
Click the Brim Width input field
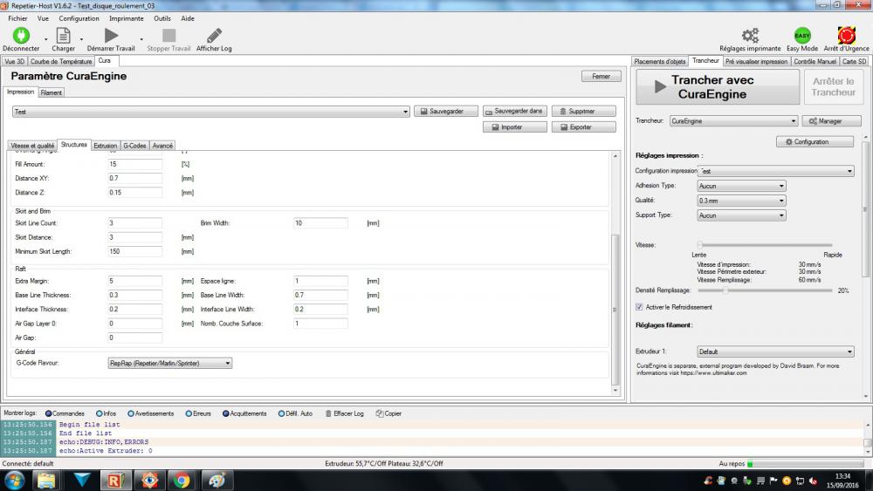click(x=320, y=223)
